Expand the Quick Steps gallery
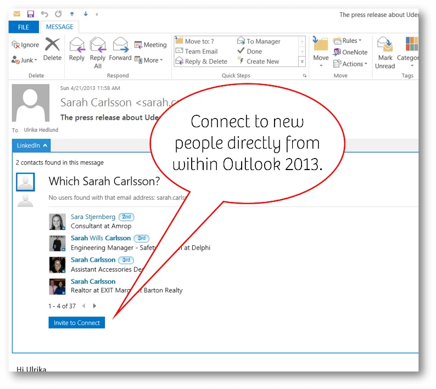Screen dimensions: 436x389 coord(302,61)
